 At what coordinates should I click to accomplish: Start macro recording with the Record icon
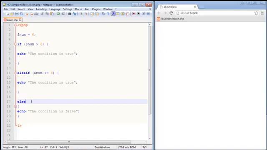[133, 14]
